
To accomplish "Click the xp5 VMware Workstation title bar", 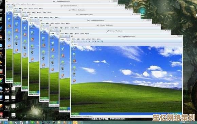I will pyautogui.click(x=95, y=20).
